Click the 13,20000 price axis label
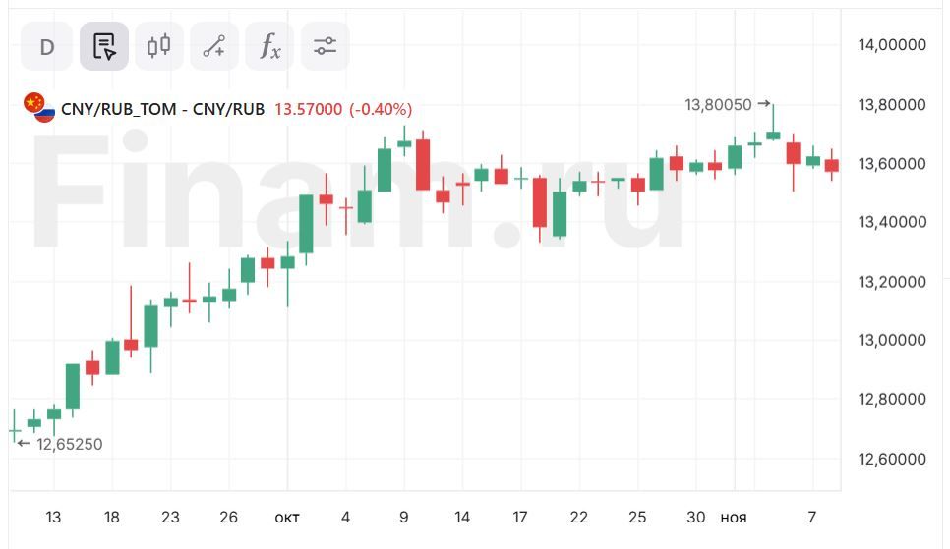Viewport: 950px width, 549px height. pos(892,282)
